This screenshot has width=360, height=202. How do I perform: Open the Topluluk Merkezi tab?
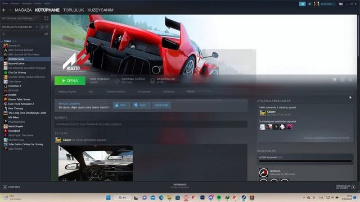coord(116,91)
